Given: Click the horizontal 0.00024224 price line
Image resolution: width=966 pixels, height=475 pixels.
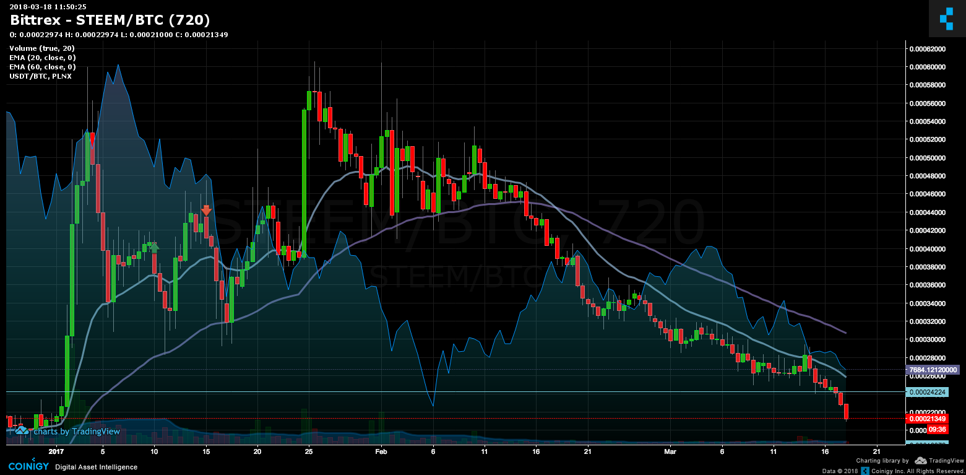Looking at the screenshot, I should tap(455, 392).
